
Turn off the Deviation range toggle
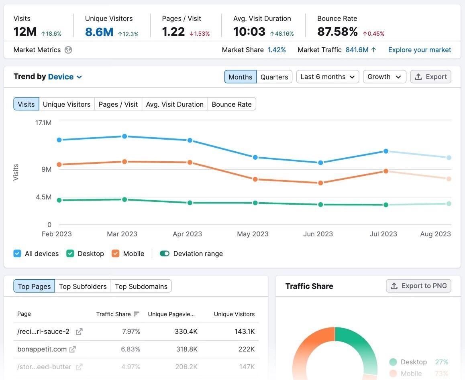pos(165,254)
